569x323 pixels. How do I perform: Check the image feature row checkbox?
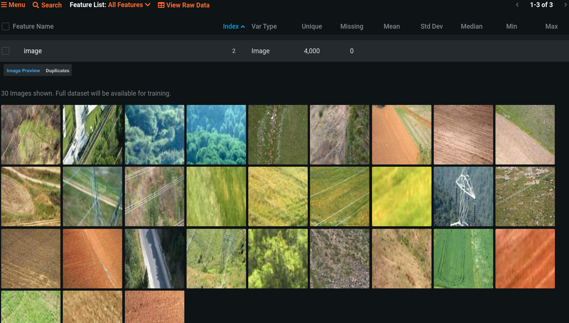(6, 51)
